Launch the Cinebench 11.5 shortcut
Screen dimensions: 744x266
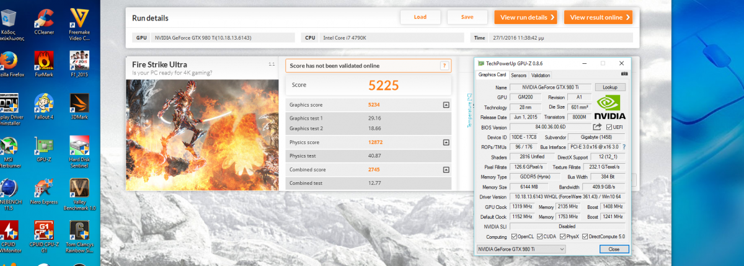pos(10,195)
